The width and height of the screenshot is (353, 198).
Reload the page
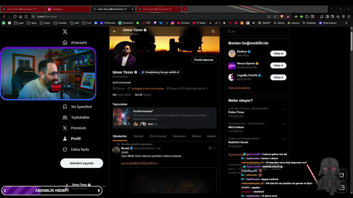coord(15,16)
